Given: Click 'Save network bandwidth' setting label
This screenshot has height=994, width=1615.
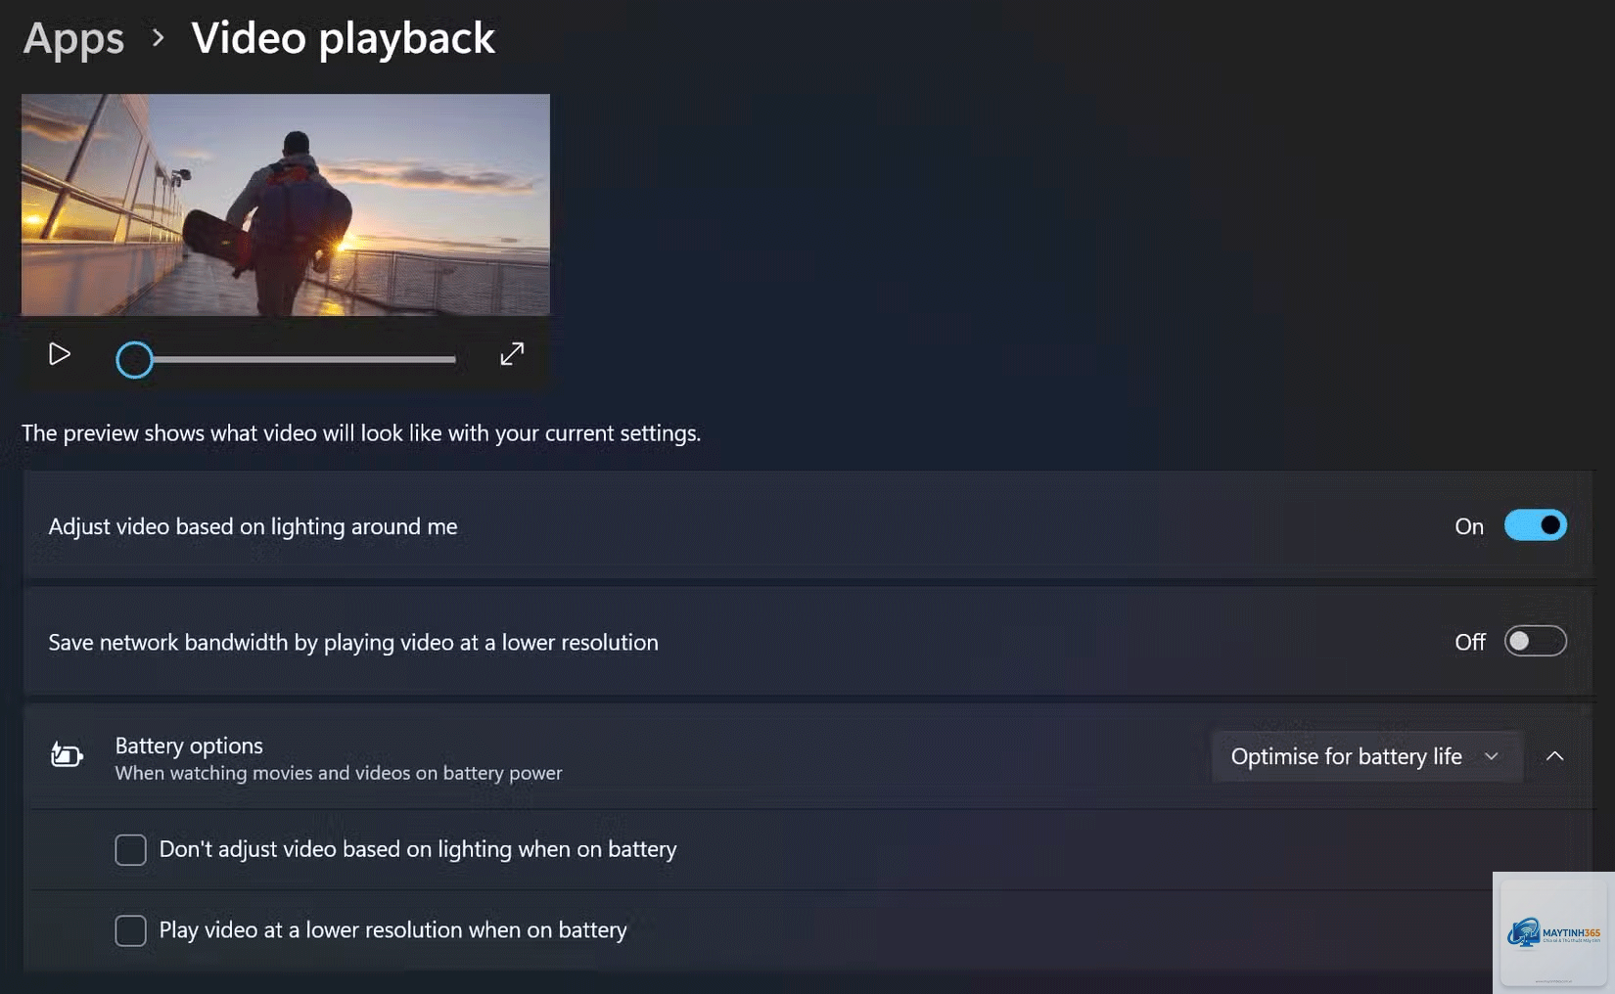Looking at the screenshot, I should click(x=353, y=643).
